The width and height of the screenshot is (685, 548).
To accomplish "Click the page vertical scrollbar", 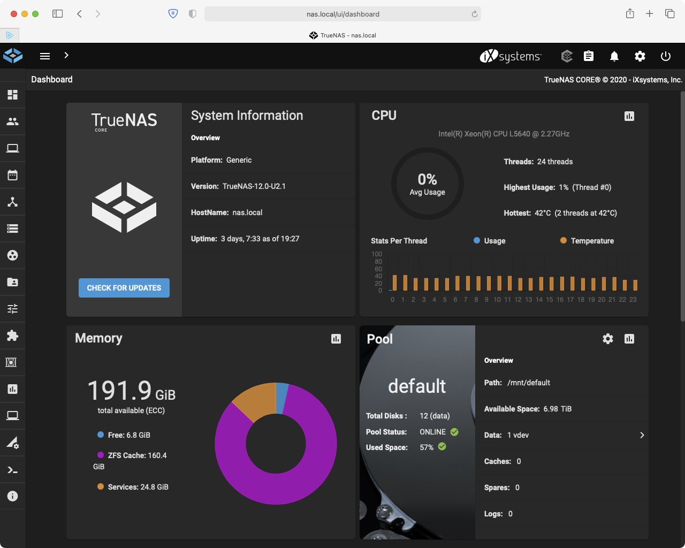I will click(682, 206).
